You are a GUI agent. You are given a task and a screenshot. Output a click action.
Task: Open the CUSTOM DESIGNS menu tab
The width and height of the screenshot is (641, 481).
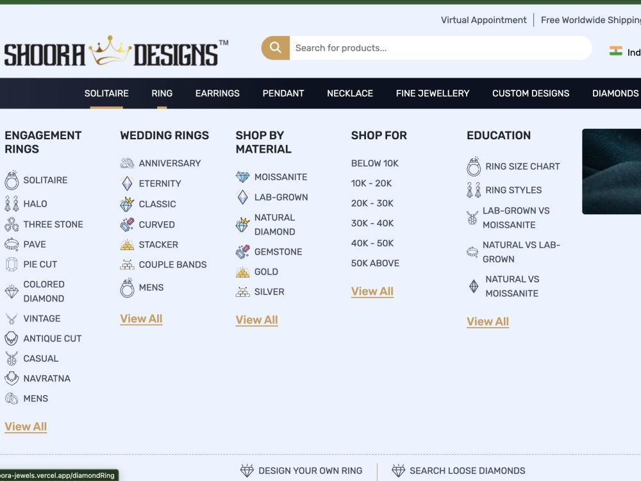[531, 93]
